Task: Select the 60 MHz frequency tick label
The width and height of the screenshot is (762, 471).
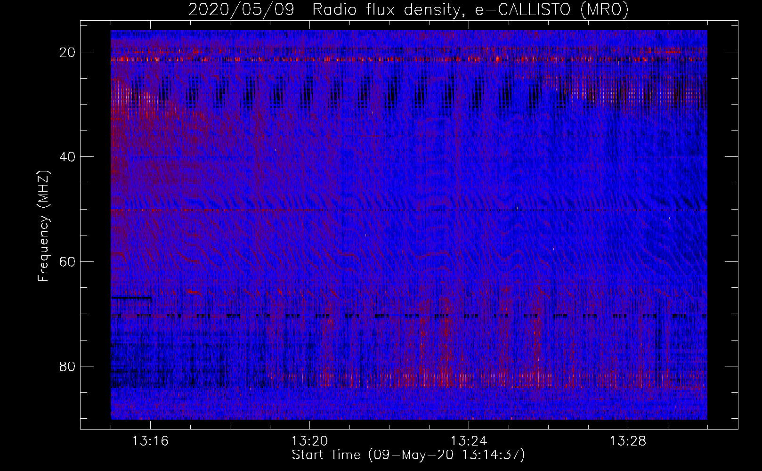Action: pyautogui.click(x=67, y=261)
